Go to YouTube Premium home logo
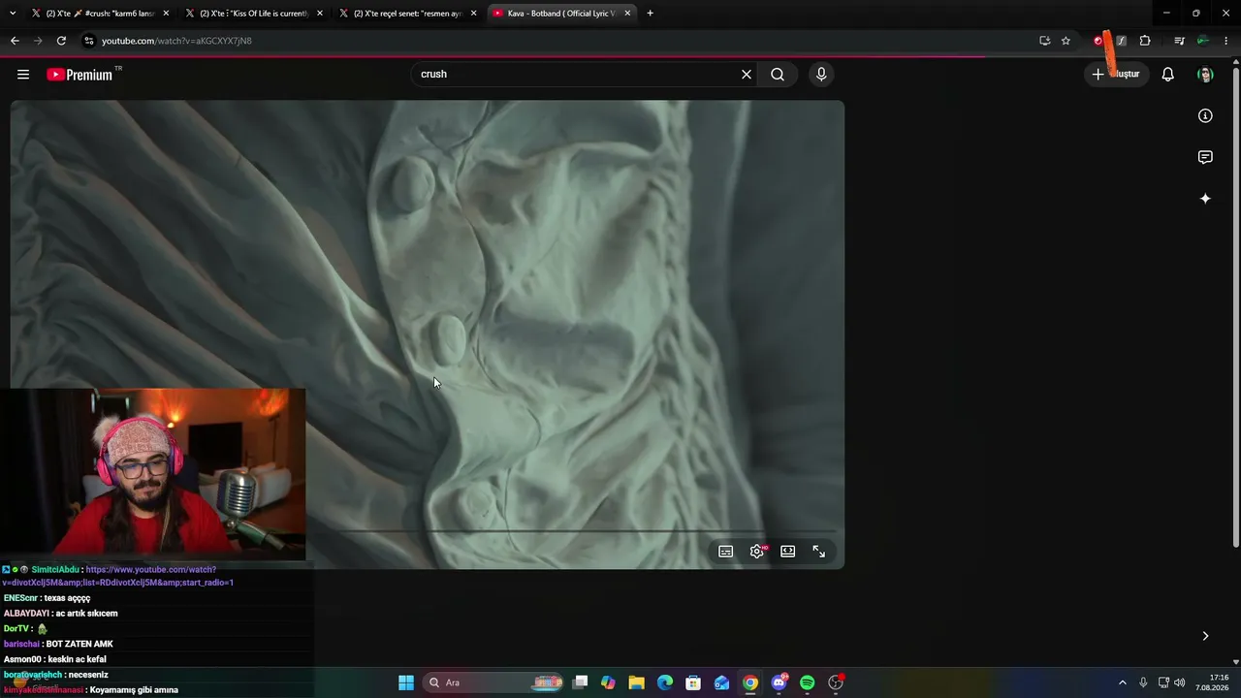Image resolution: width=1241 pixels, height=698 pixels. [80, 75]
